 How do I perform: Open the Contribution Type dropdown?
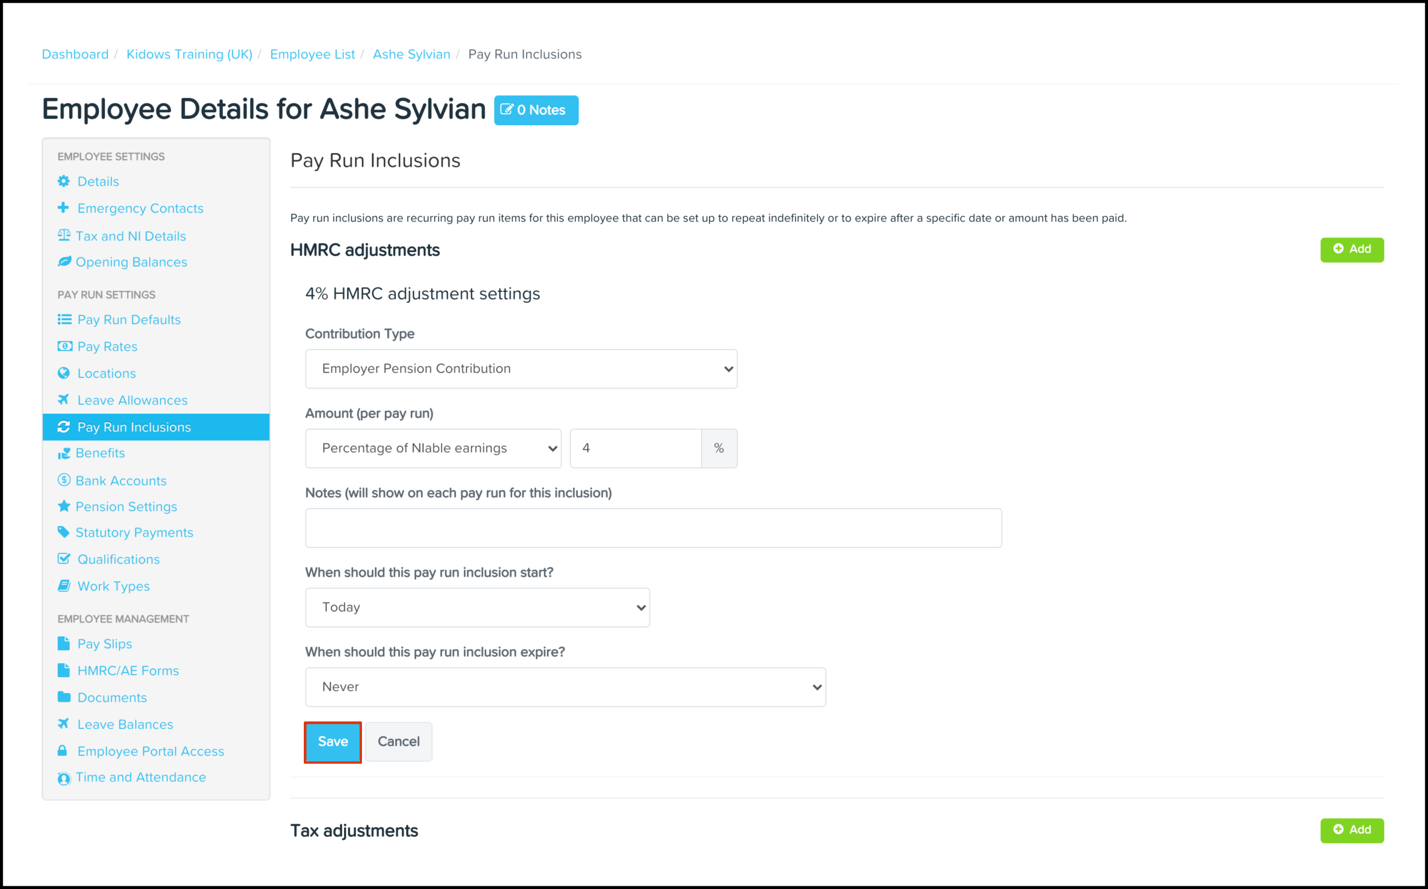tap(521, 368)
